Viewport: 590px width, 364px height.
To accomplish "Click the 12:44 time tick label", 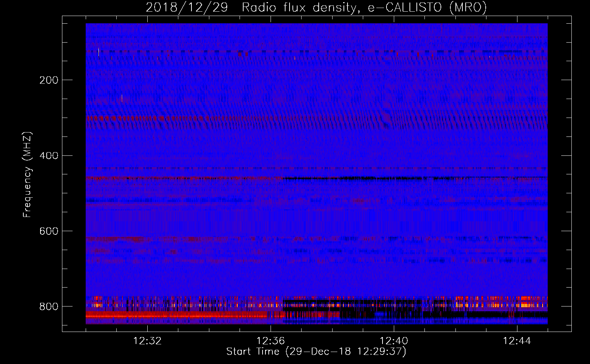I will pos(517,341).
